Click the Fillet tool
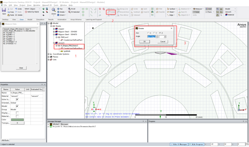 159,9
